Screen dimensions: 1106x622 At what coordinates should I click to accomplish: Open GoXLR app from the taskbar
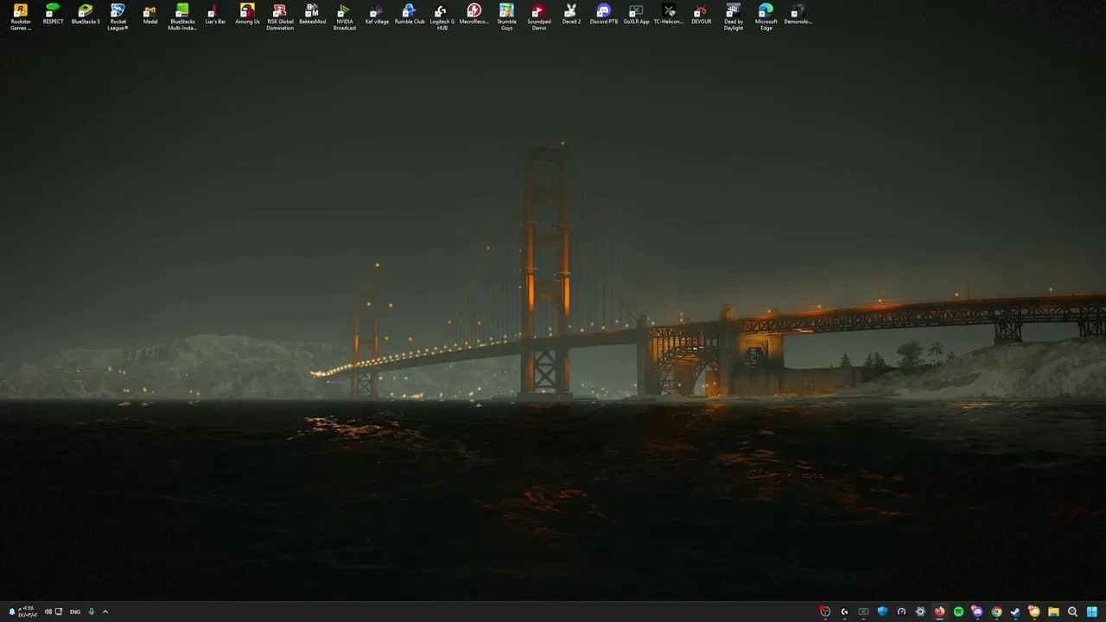(863, 612)
